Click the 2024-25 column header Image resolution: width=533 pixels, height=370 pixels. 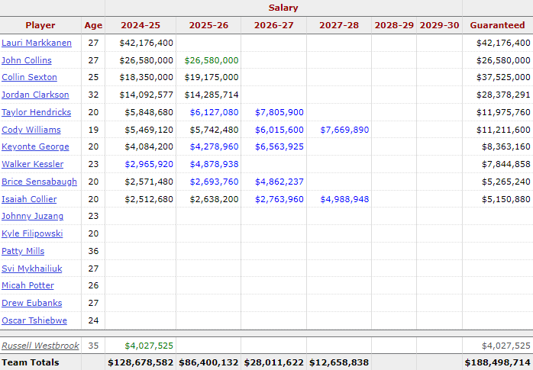[x=141, y=25]
